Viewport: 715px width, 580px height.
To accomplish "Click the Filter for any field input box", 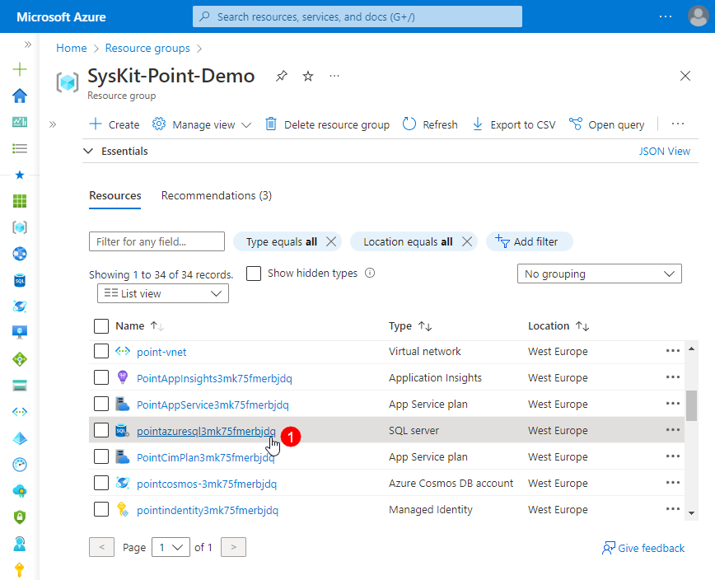I will pos(157,241).
